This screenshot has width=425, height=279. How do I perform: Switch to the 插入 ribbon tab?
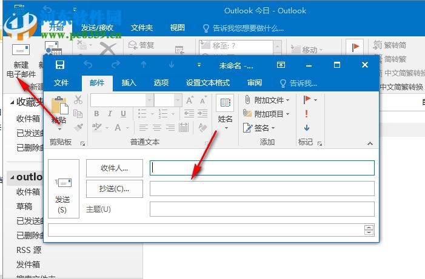tap(129, 83)
